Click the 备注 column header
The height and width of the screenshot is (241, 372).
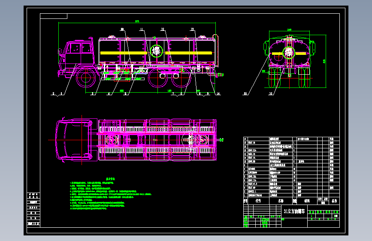pyautogui.click(x=334, y=201)
